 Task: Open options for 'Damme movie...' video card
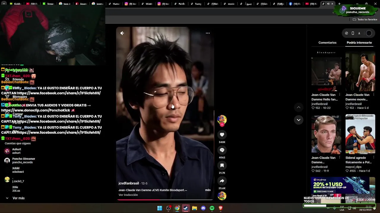coord(373,95)
